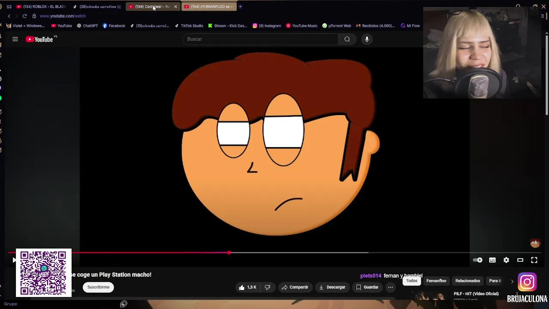The width and height of the screenshot is (549, 309).
Task: Open the YouTube guide hamburger menu
Action: tap(15, 39)
